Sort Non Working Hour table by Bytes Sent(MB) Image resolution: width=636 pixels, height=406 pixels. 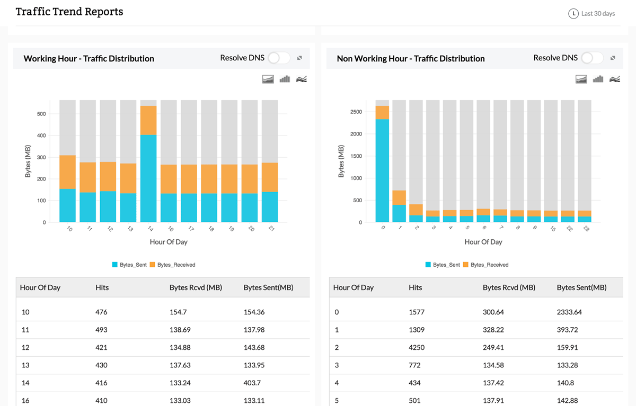(x=581, y=287)
